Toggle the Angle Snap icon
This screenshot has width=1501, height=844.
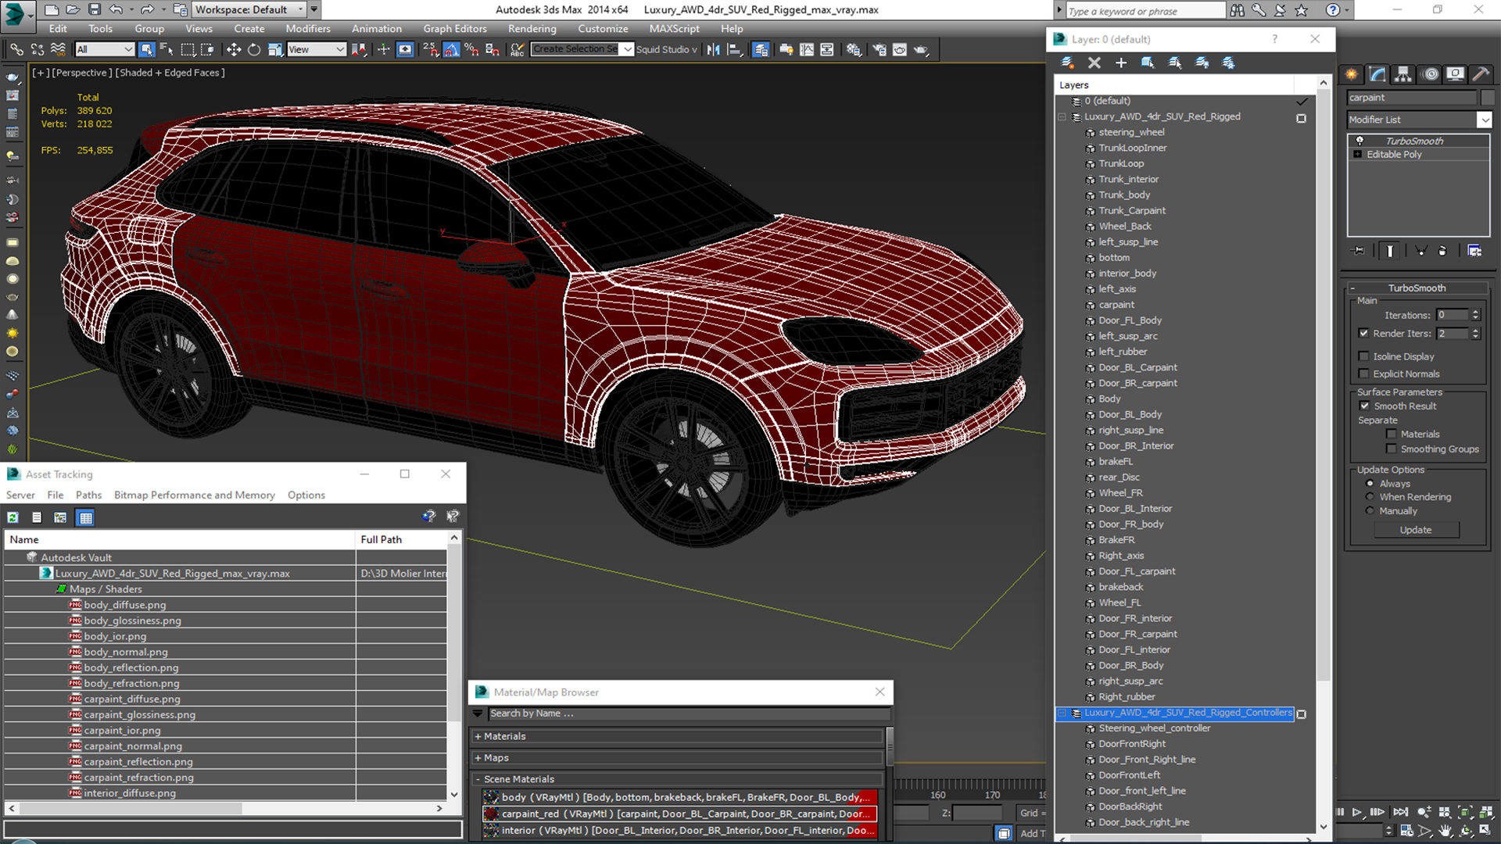tap(452, 49)
